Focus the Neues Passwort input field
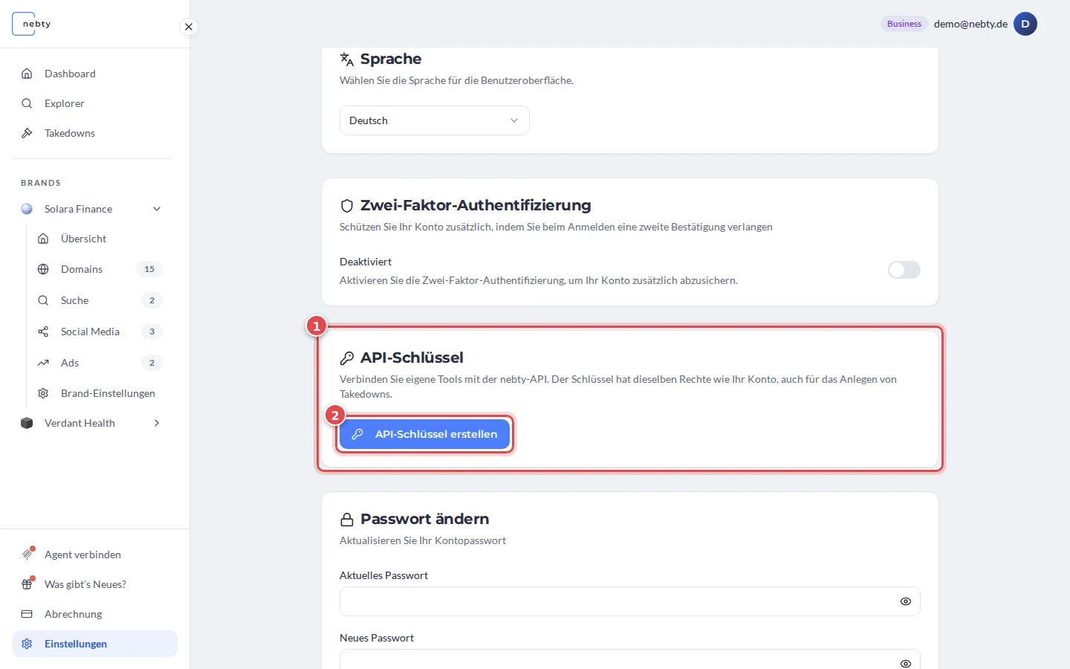The width and height of the screenshot is (1070, 669). (x=629, y=659)
